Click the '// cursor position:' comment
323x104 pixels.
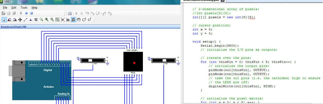click(211, 25)
